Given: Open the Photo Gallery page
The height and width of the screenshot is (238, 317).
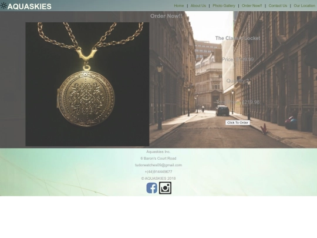Looking at the screenshot, I should [224, 6].
